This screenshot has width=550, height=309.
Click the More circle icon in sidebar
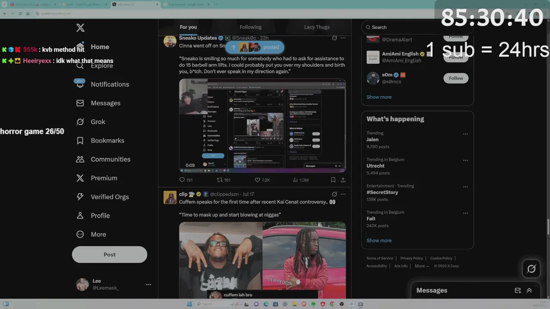point(80,234)
